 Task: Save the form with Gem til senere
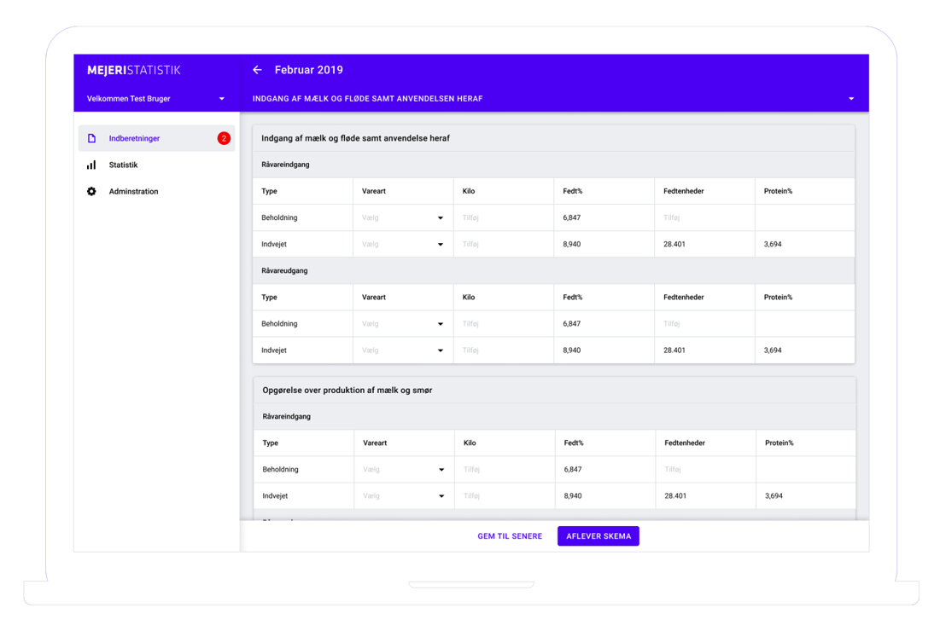click(x=510, y=536)
